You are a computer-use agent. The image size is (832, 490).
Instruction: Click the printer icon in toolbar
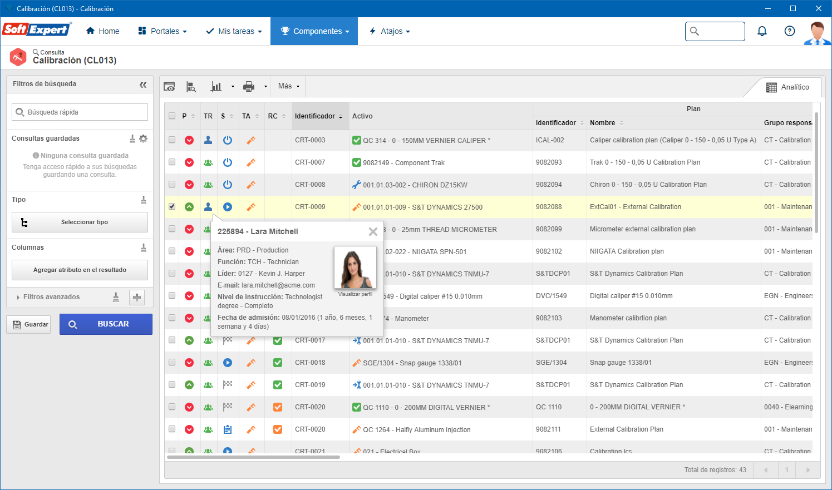click(x=249, y=86)
